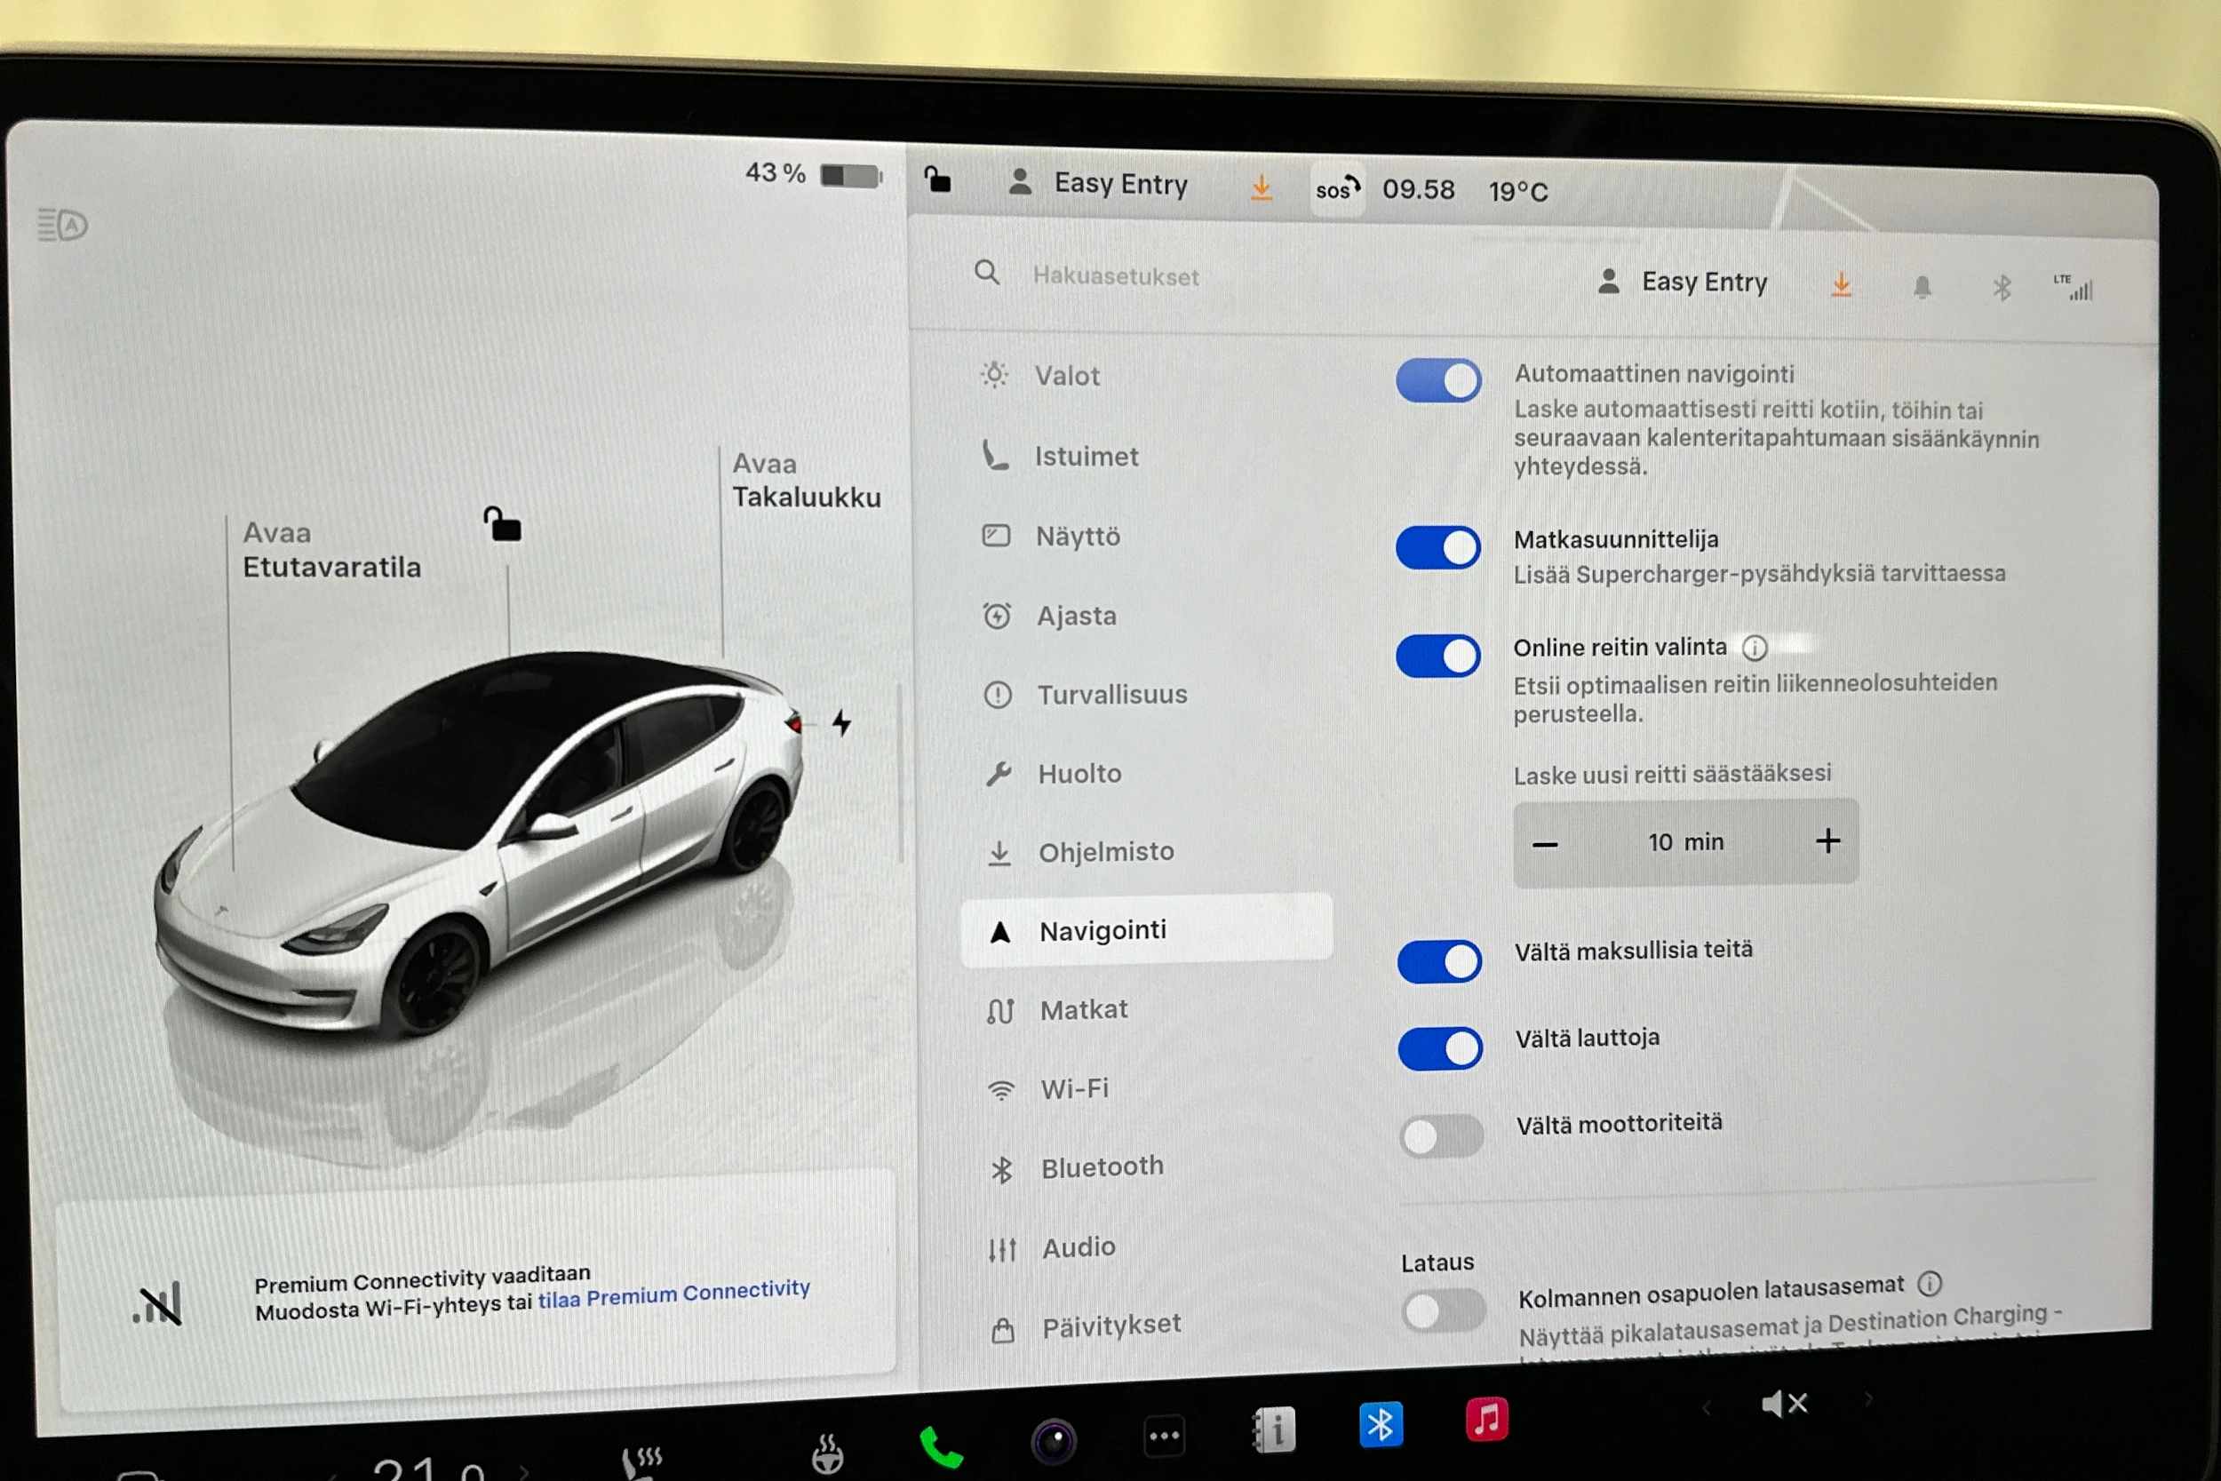Toggle Vältä maksullisia teitä switch

pyautogui.click(x=1439, y=961)
